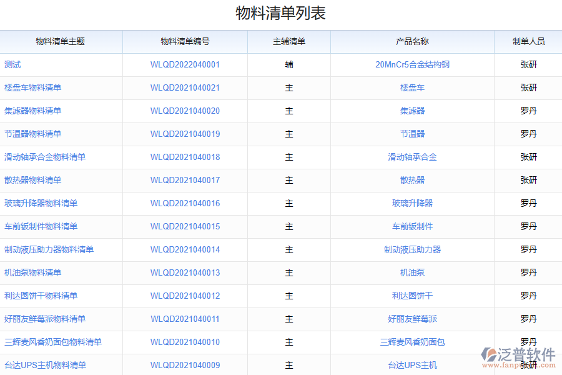This screenshot has width=562, height=375.
Task: Click the 机油泵 product link
Action: 412,272
